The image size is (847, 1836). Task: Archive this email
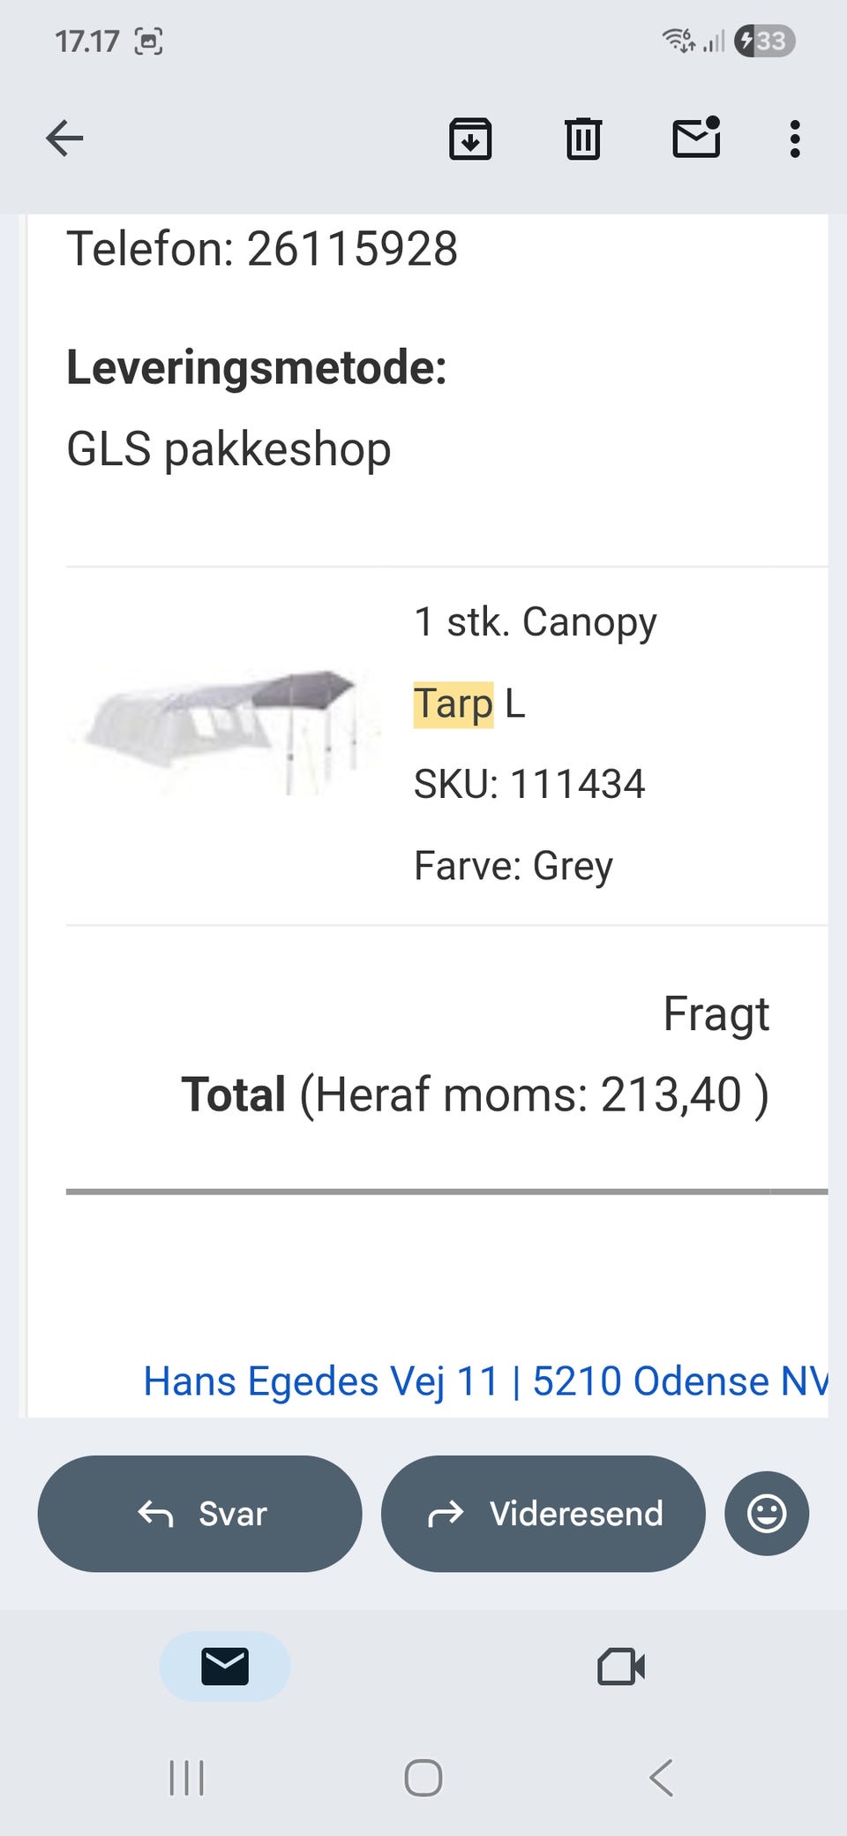(x=470, y=139)
